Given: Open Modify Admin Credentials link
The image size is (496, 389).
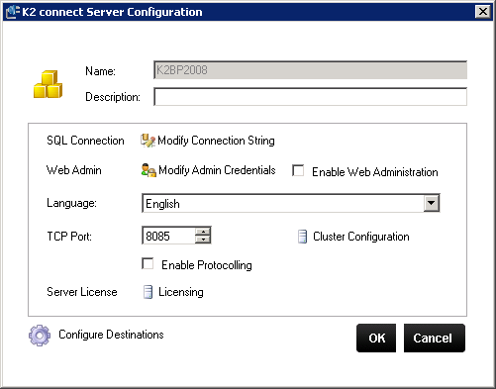Looking at the screenshot, I should (217, 170).
